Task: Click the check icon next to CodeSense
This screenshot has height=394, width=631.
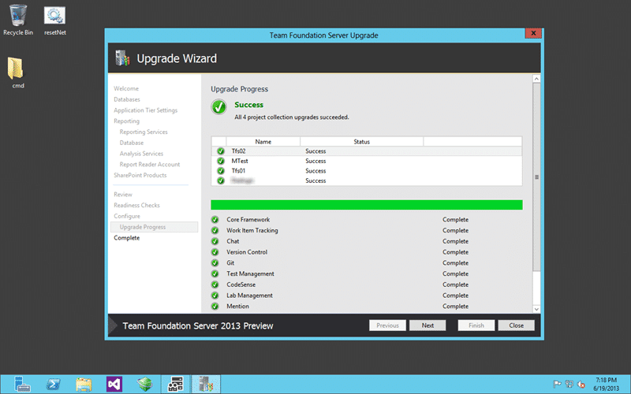Action: [215, 284]
